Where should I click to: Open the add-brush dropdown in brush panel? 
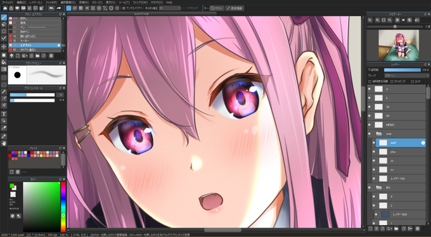[25, 56]
